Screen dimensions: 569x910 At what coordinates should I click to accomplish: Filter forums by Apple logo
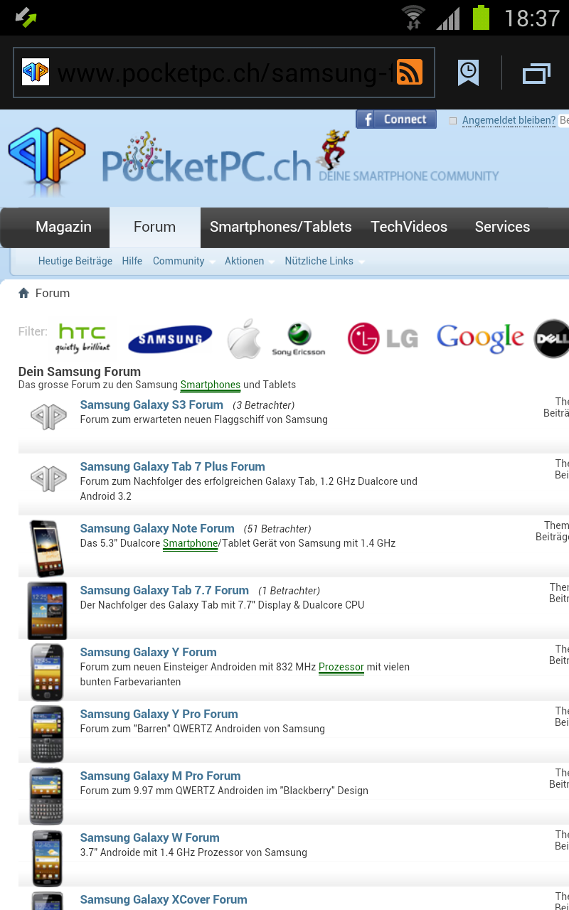tap(244, 338)
